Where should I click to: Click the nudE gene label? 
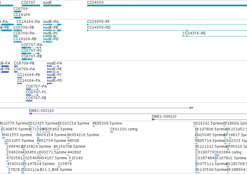tap(47, 3)
